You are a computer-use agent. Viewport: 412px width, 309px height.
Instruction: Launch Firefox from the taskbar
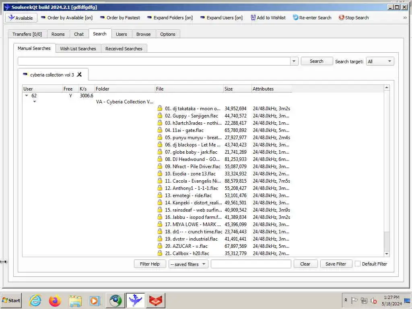(55, 301)
